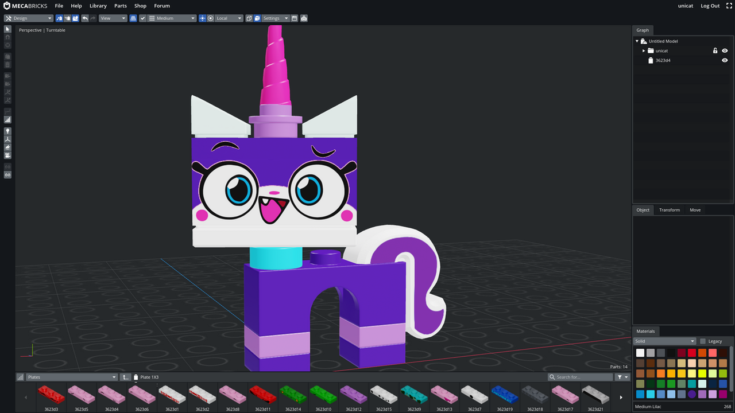
Task: Click the redo arrow
Action: [93, 18]
